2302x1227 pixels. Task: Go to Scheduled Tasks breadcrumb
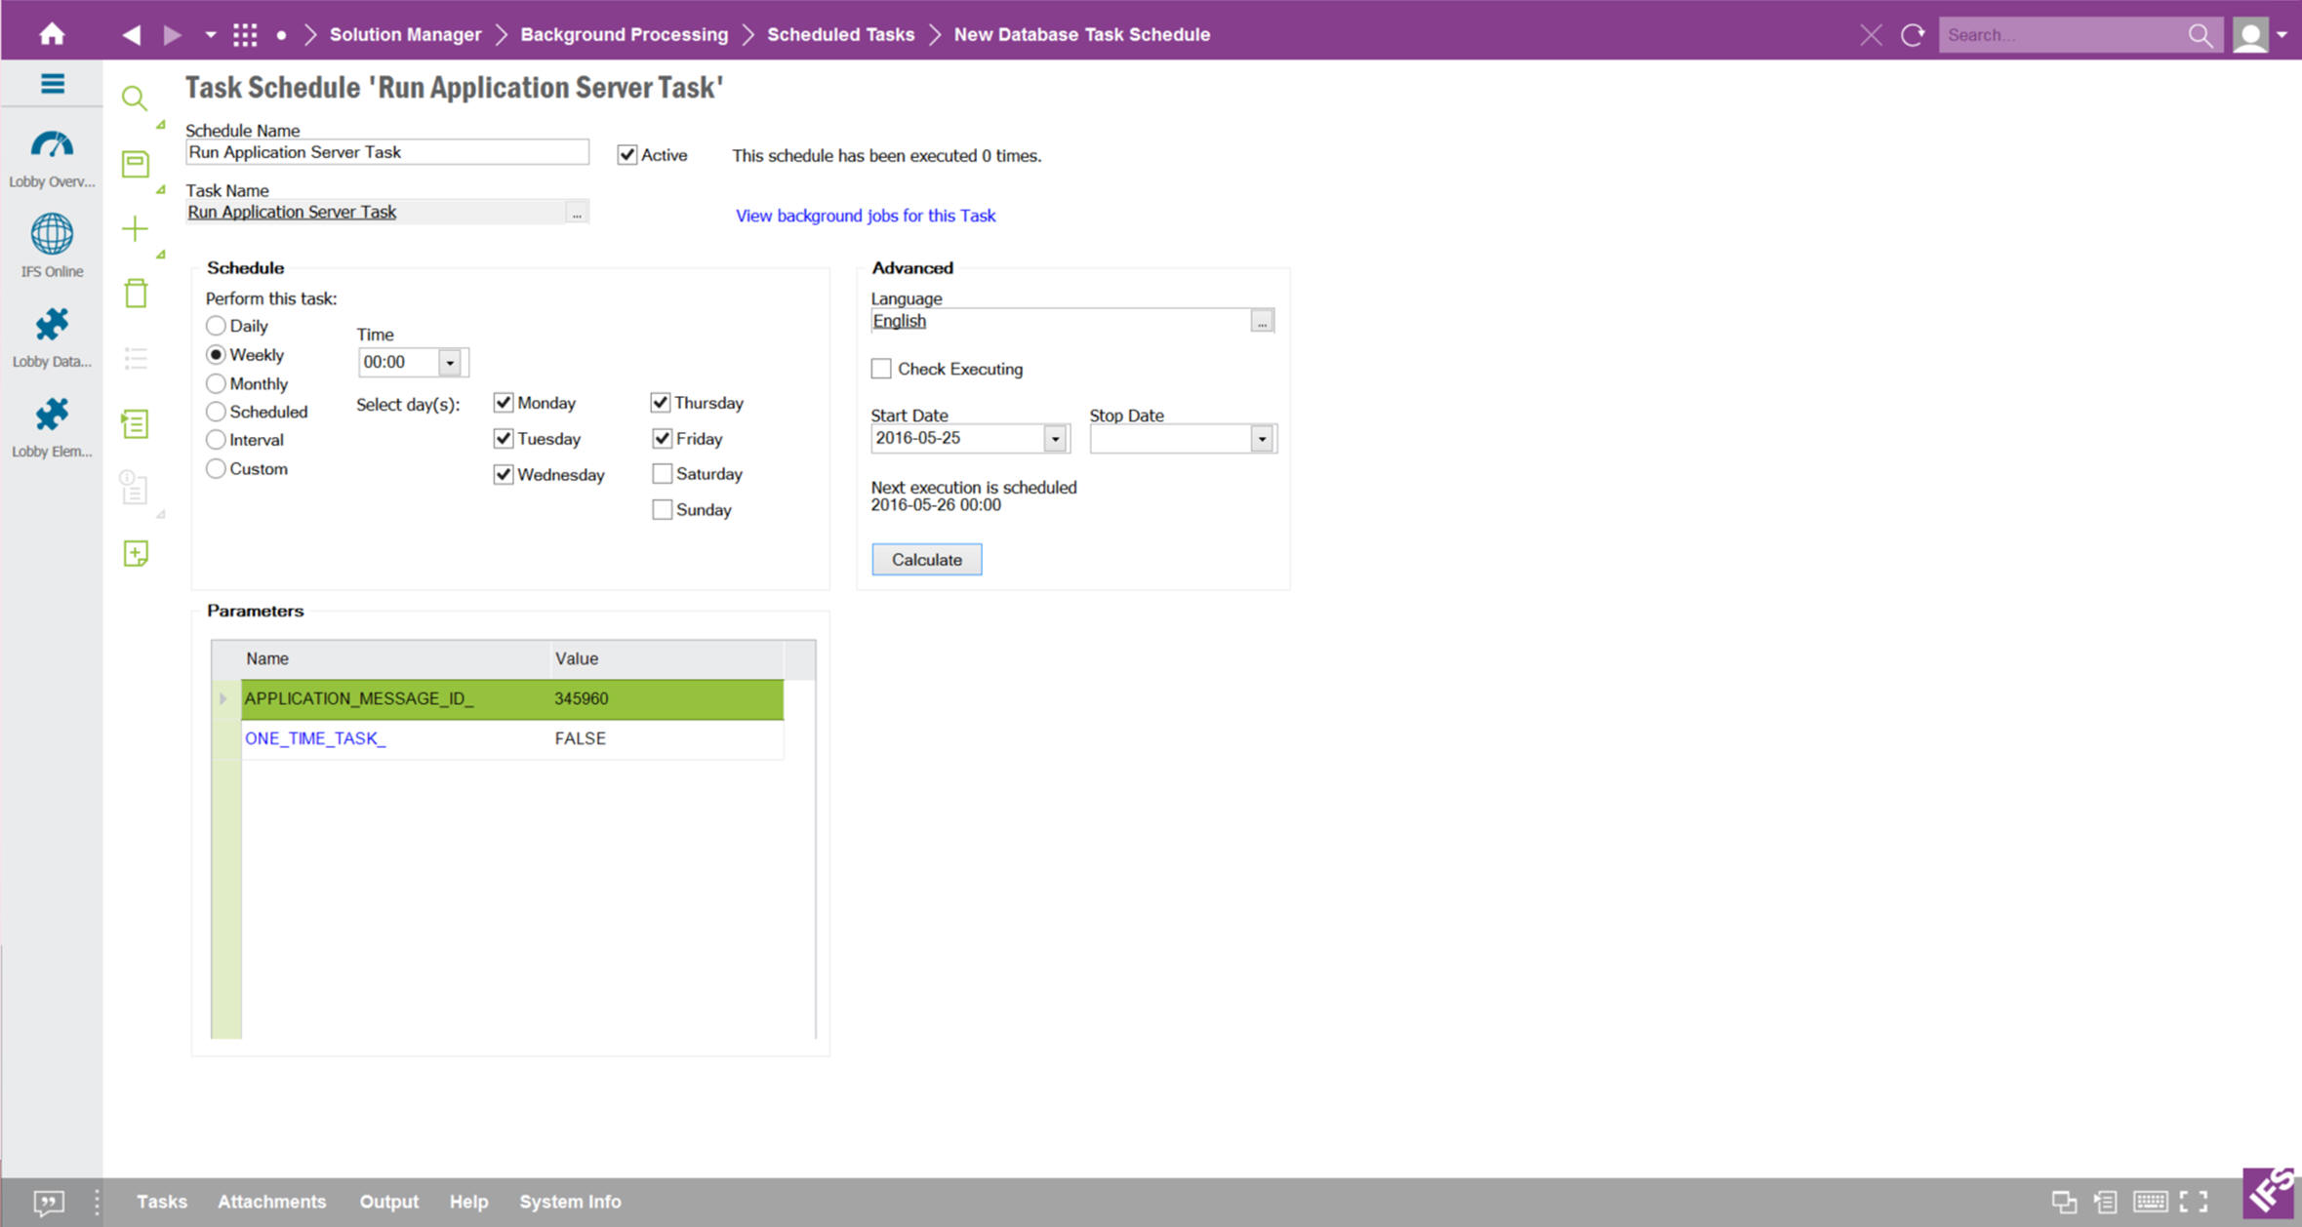pos(841,34)
